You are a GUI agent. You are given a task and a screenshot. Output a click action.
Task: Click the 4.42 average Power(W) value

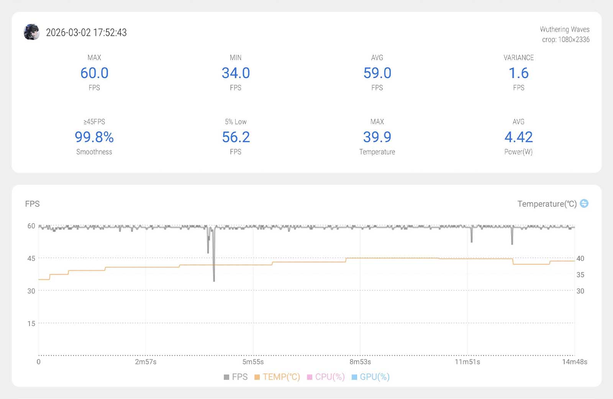(x=518, y=137)
